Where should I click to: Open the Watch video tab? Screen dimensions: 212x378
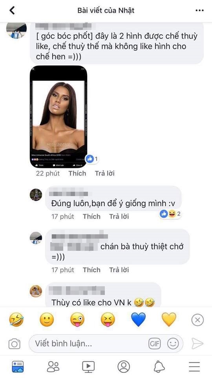pyautogui.click(x=88, y=367)
